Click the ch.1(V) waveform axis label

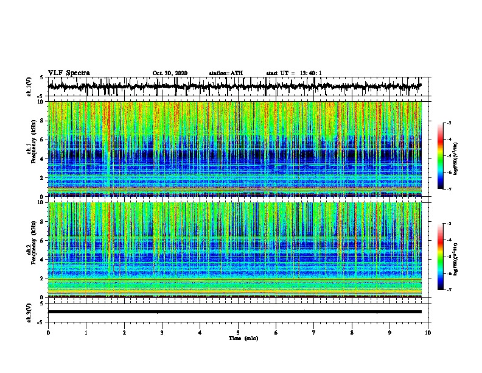click(x=29, y=87)
